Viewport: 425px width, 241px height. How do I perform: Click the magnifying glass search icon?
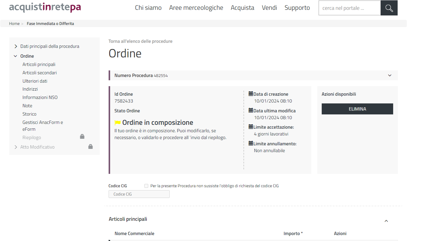click(x=389, y=8)
